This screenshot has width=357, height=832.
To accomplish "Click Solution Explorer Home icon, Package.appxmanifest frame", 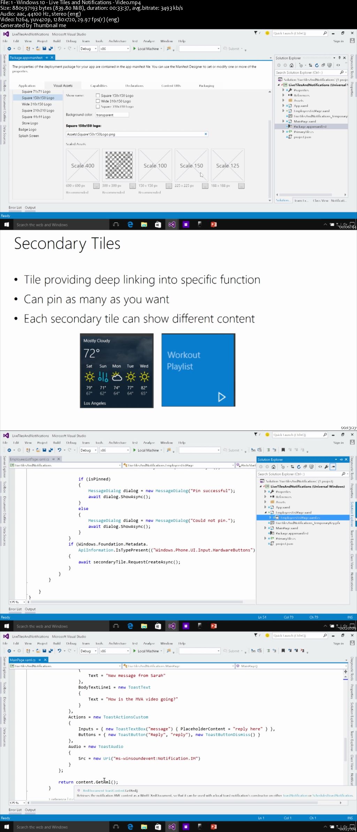I will (x=291, y=65).
